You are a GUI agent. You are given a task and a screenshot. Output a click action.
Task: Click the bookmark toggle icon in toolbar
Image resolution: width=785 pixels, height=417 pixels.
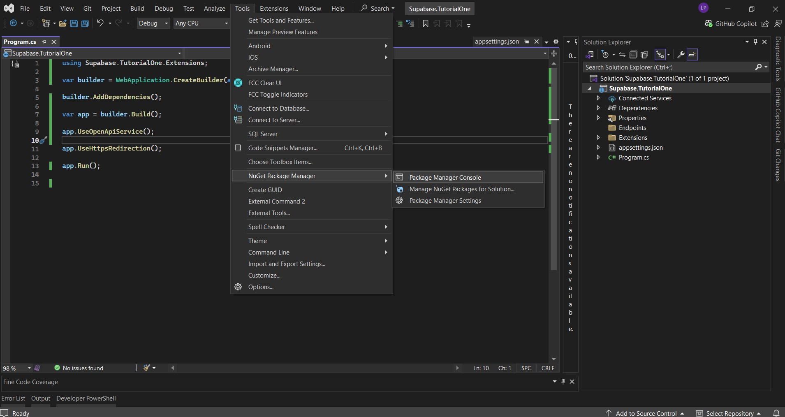(x=426, y=23)
